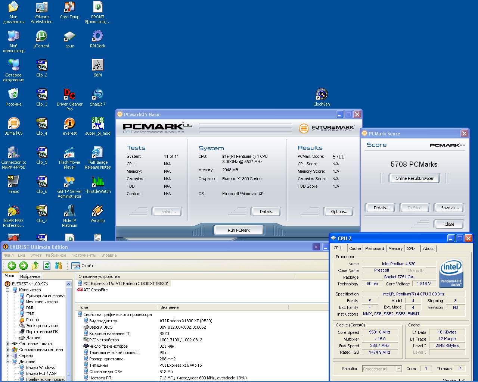Open the S&M desktop icon
This screenshot has height=382, width=478.
(x=97, y=68)
